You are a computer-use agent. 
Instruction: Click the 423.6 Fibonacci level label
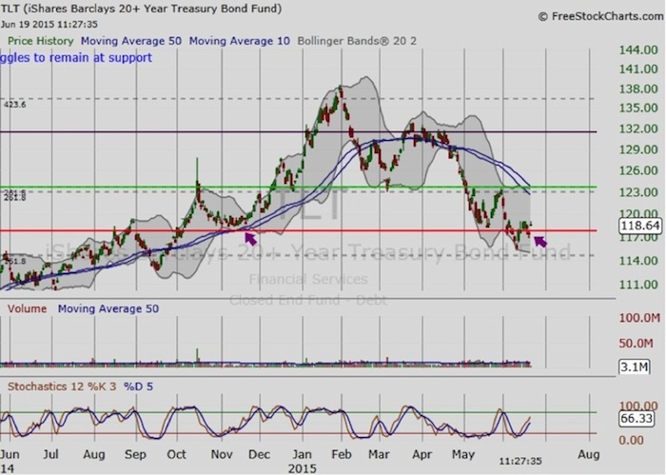pos(15,105)
